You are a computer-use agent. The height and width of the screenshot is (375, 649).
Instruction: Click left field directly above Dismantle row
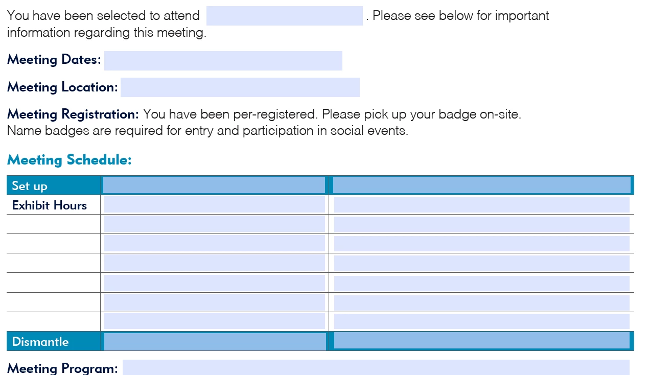click(x=215, y=321)
